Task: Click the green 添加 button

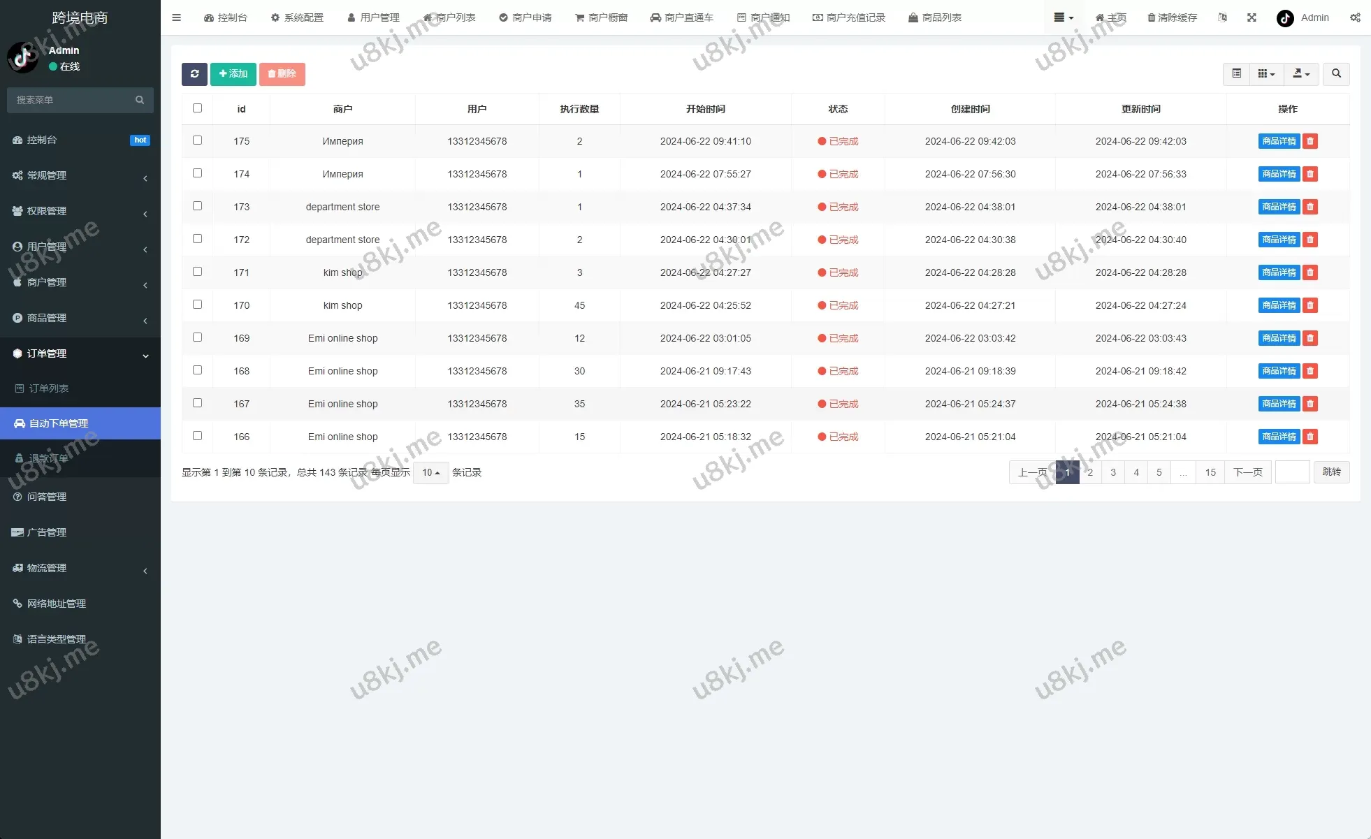Action: click(x=233, y=74)
